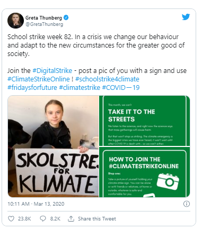Like the tweet with heart icon
202x230 pixels.
(11, 219)
